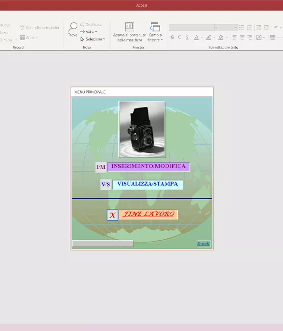Toggle underline with the S button

(x=187, y=37)
